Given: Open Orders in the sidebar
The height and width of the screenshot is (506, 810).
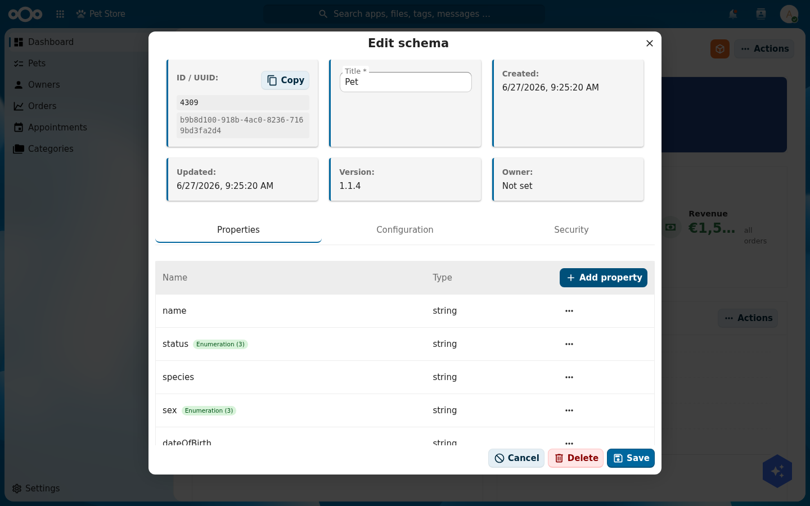Looking at the screenshot, I should click(x=42, y=106).
